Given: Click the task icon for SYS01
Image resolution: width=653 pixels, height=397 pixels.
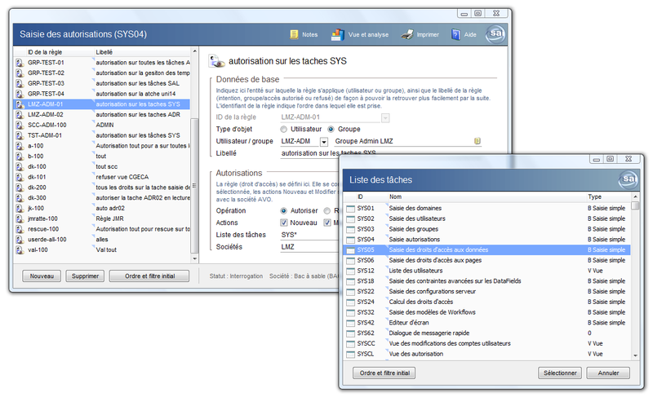Looking at the screenshot, I should (350, 208).
